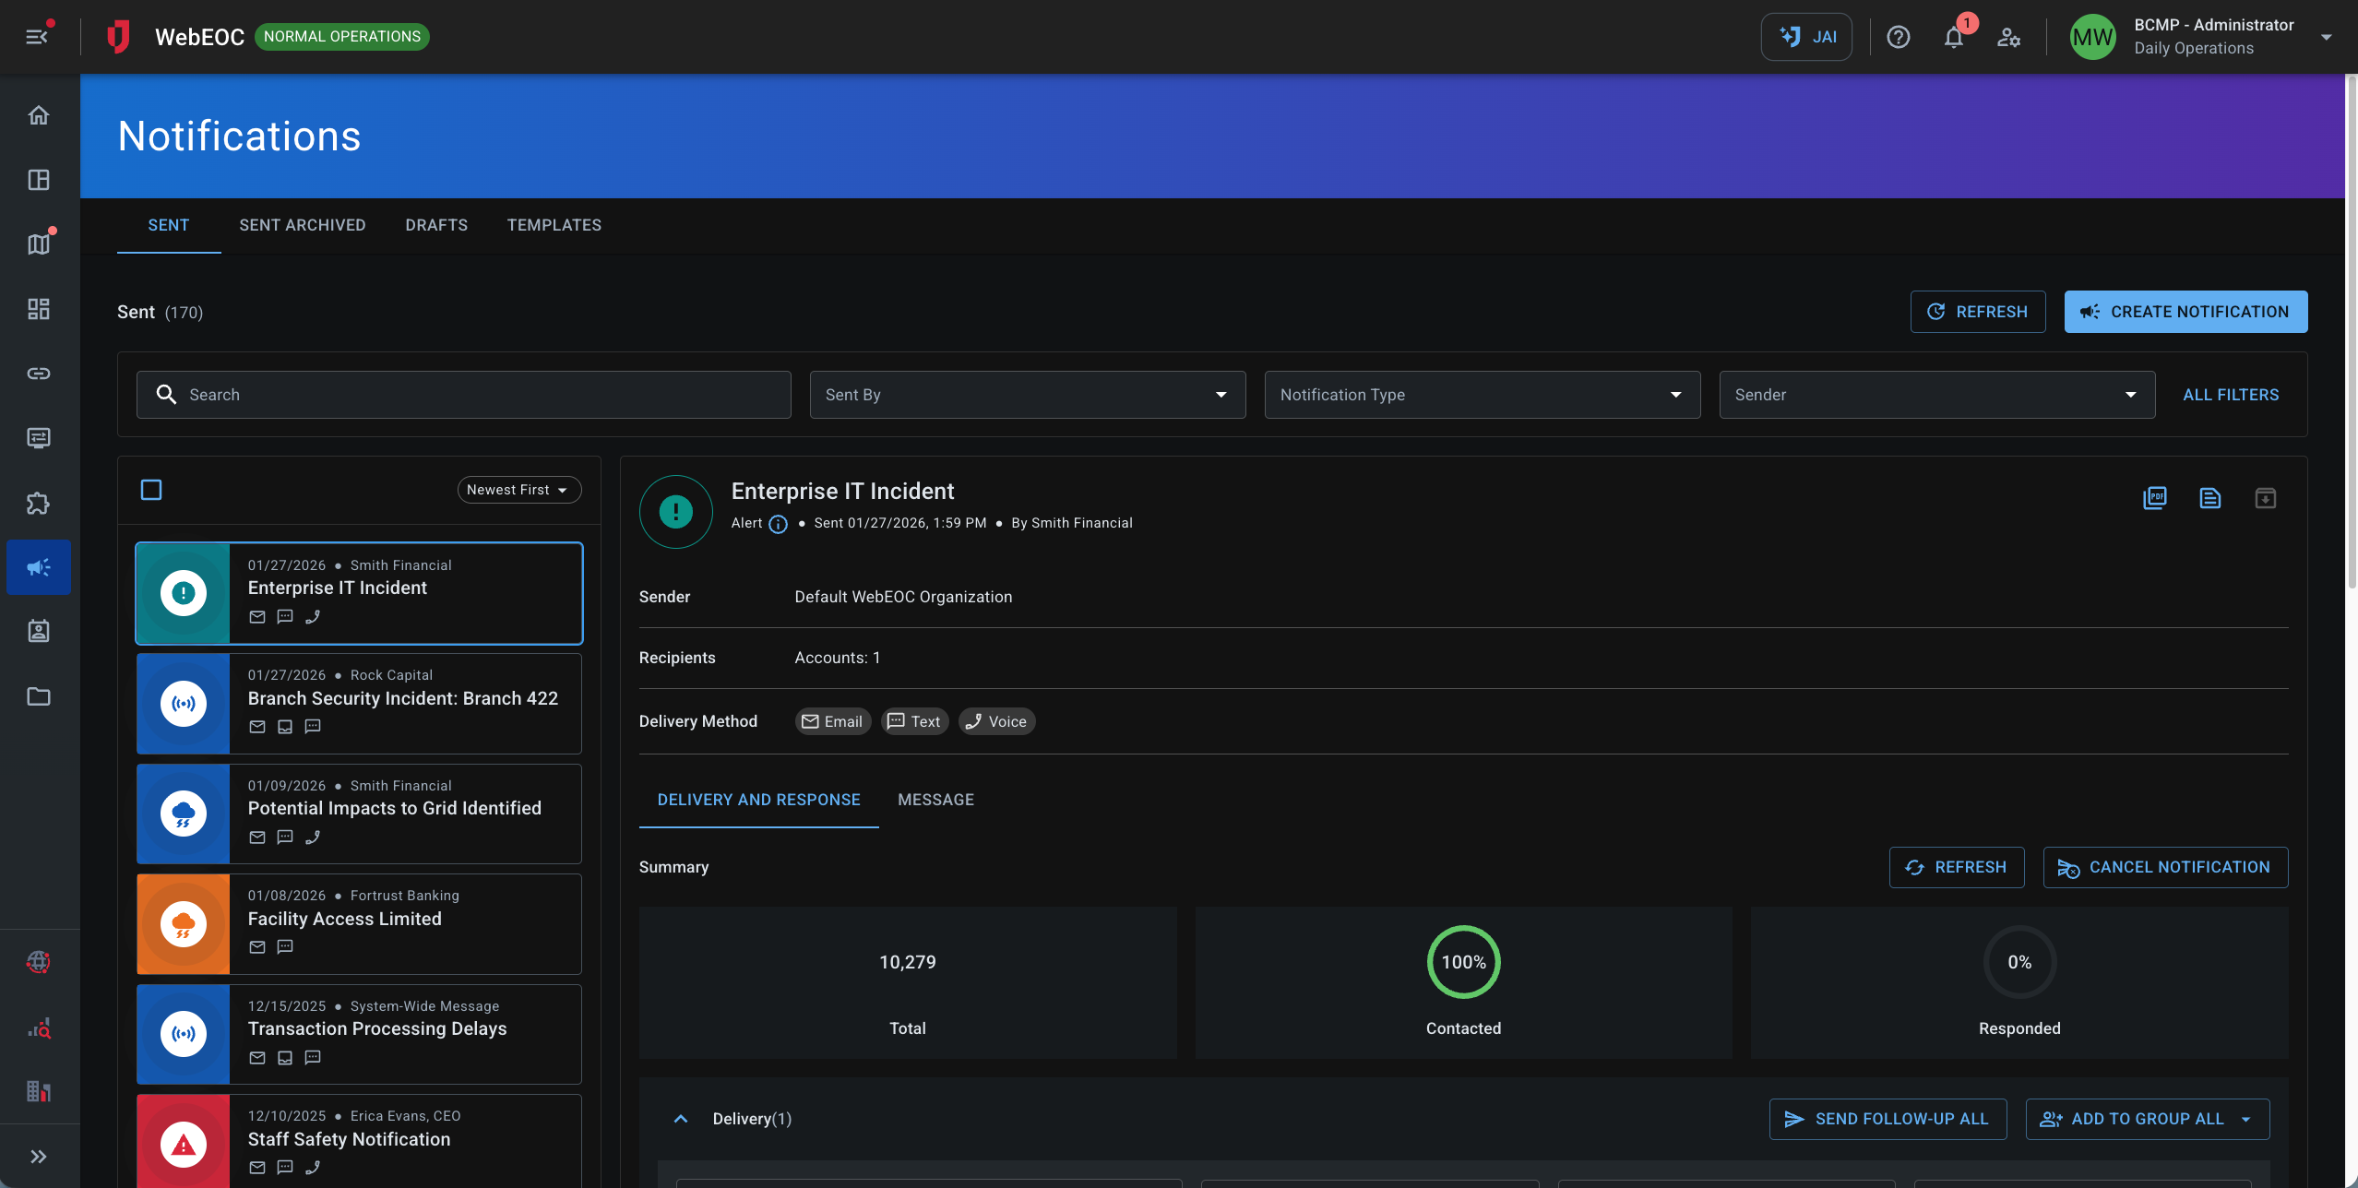Open the dashboard grid sidebar icon
The height and width of the screenshot is (1188, 2358).
(x=39, y=309)
